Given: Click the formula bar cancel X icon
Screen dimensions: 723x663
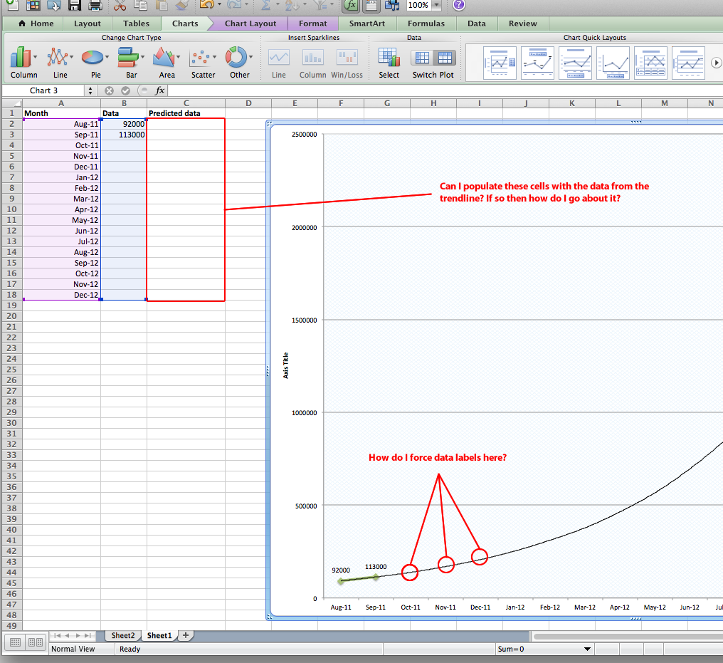Looking at the screenshot, I should coord(109,90).
